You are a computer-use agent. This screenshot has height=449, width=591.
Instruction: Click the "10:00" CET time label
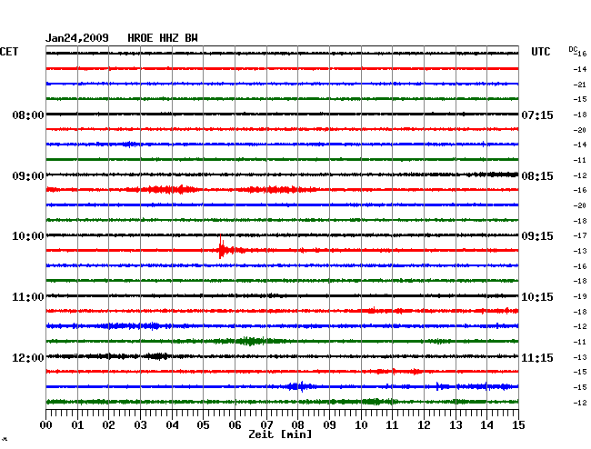point(28,236)
